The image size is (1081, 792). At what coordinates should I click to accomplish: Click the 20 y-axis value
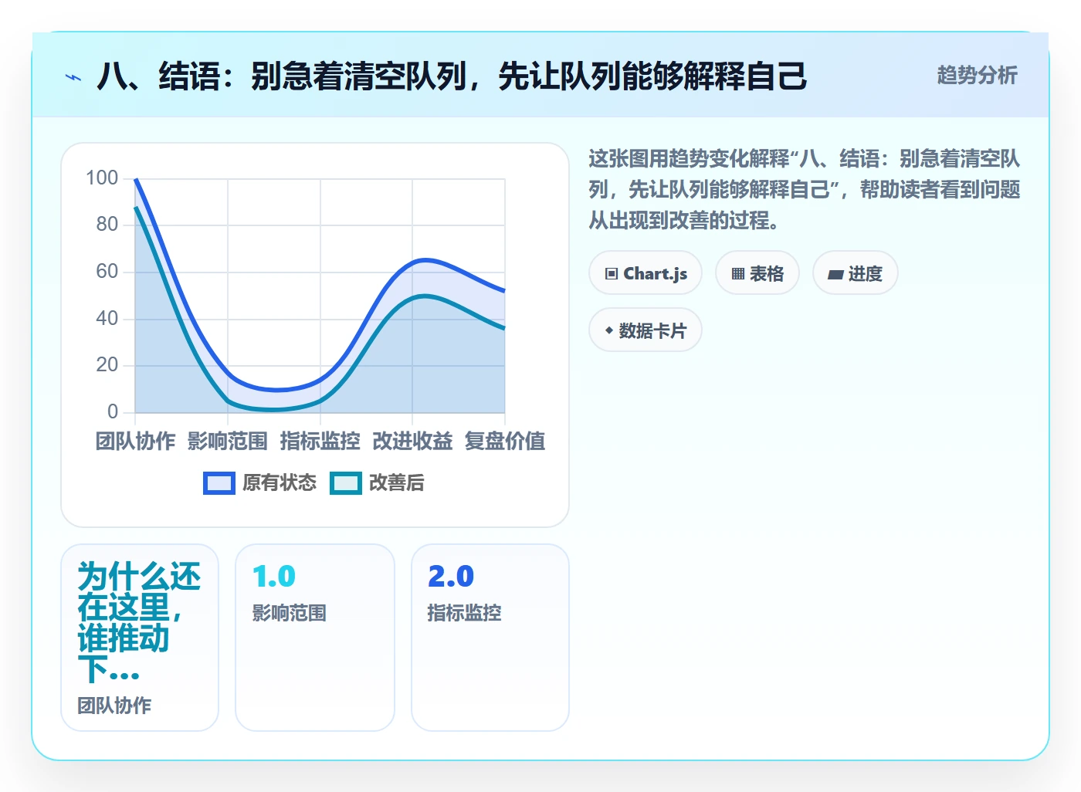[x=107, y=365]
